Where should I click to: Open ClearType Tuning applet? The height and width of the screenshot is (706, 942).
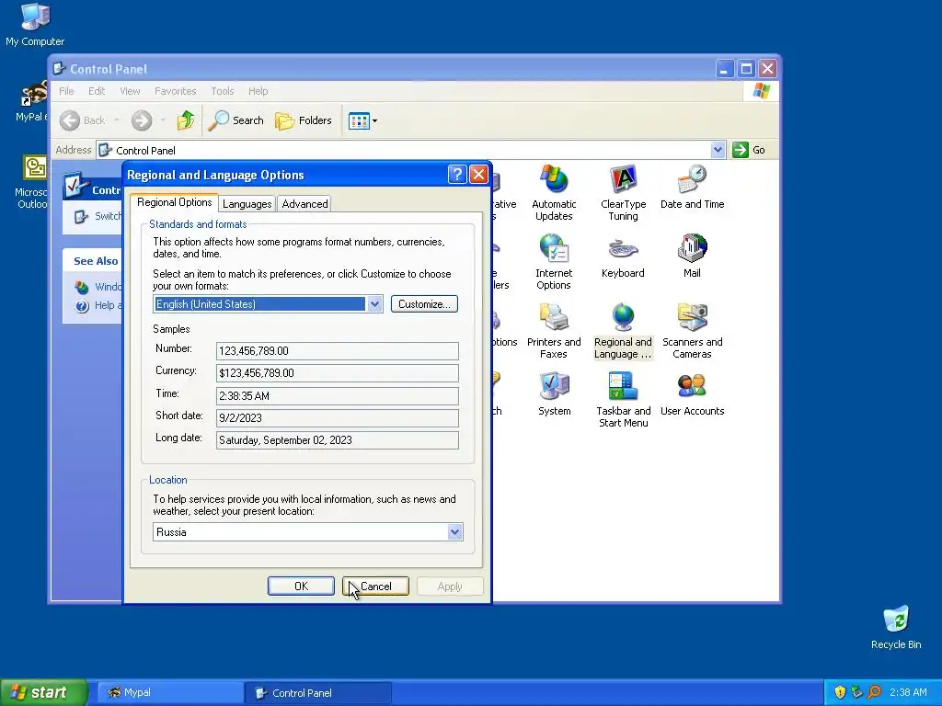tap(623, 193)
